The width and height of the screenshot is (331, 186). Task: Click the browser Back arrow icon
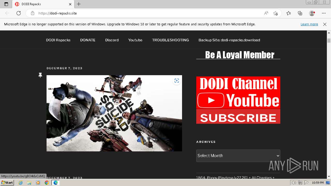tap(7, 13)
